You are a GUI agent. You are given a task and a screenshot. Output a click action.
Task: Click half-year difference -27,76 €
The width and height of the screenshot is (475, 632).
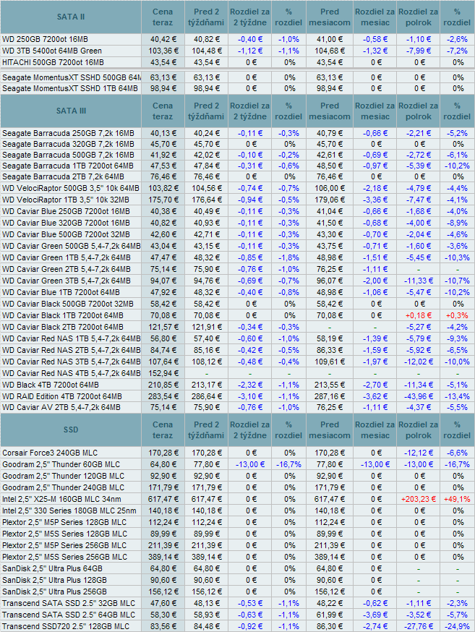coord(419,626)
